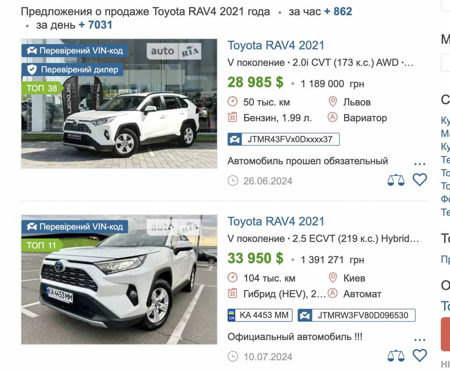Viewport: 450px width, 371px height.
Task: Open the first Toyota RAV4 2021 title link
Action: pyautogui.click(x=276, y=45)
